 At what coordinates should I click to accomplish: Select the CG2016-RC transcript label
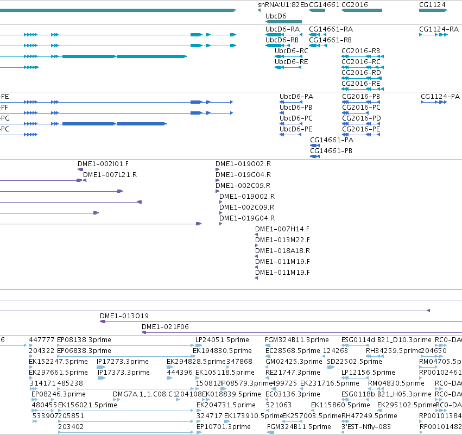[361, 62]
